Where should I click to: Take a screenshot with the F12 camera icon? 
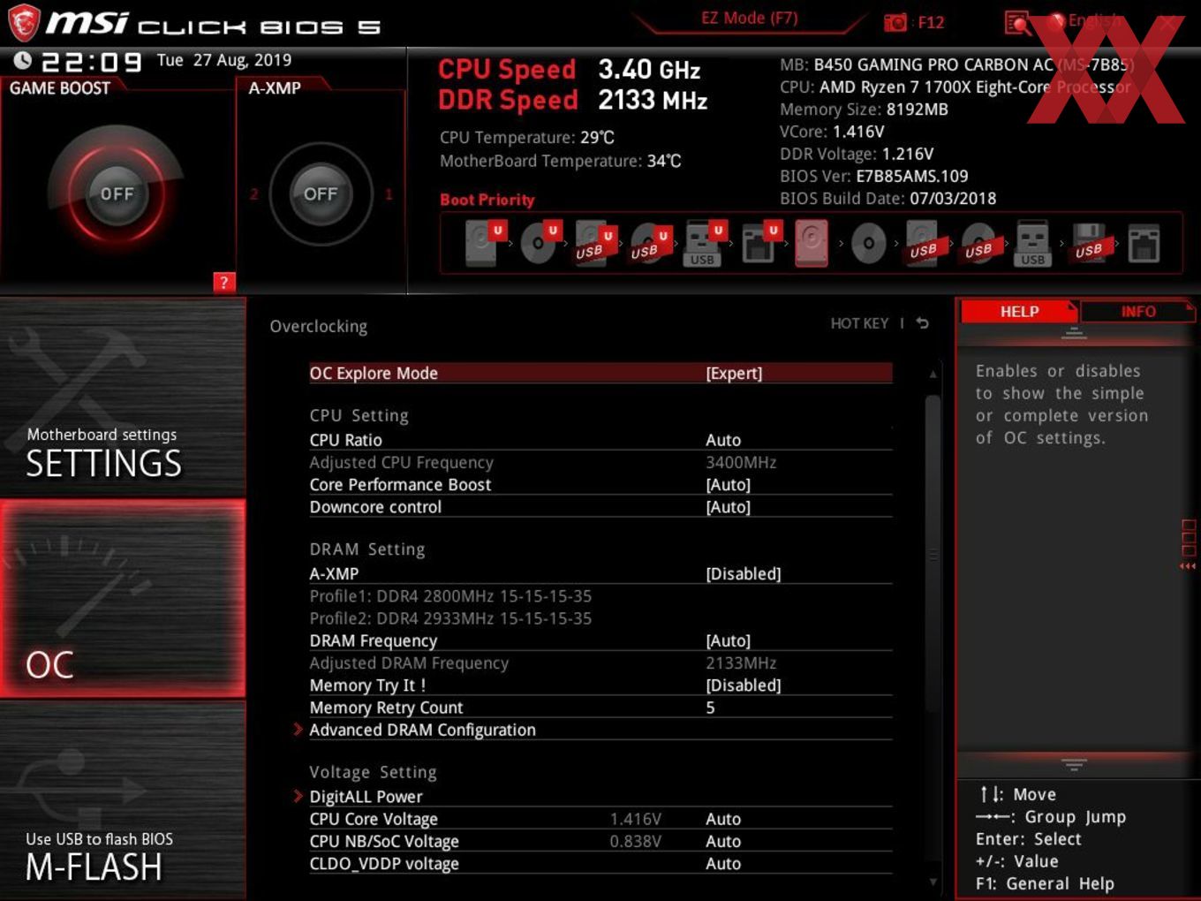coord(895,22)
